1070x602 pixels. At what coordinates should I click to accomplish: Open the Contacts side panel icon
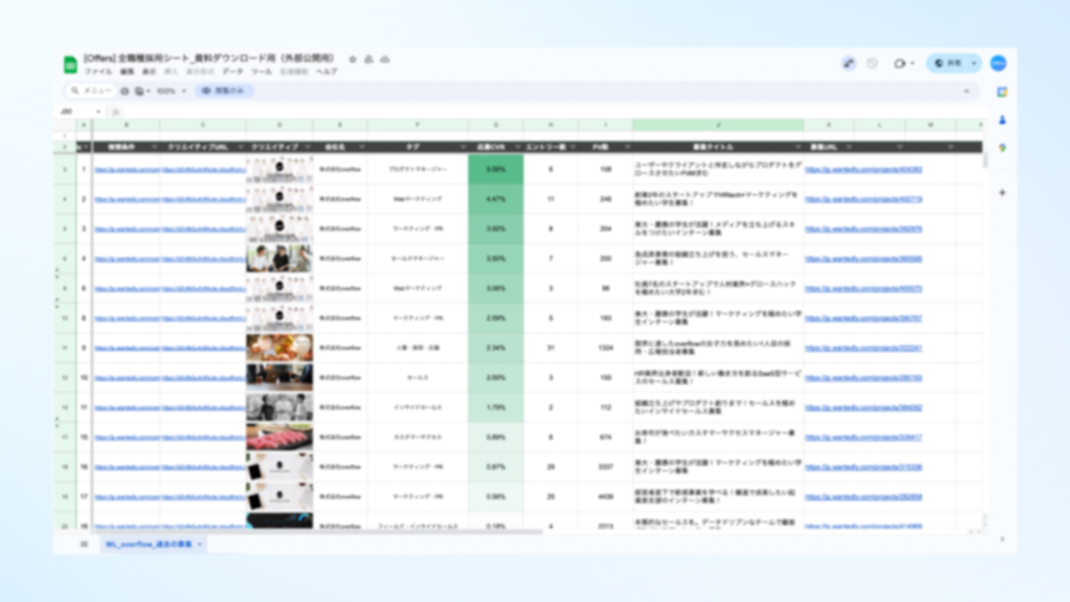tap(1002, 120)
